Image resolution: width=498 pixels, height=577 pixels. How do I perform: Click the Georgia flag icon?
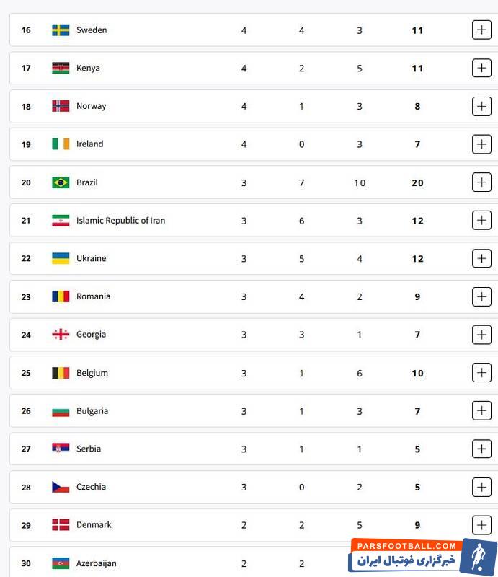[61, 335]
